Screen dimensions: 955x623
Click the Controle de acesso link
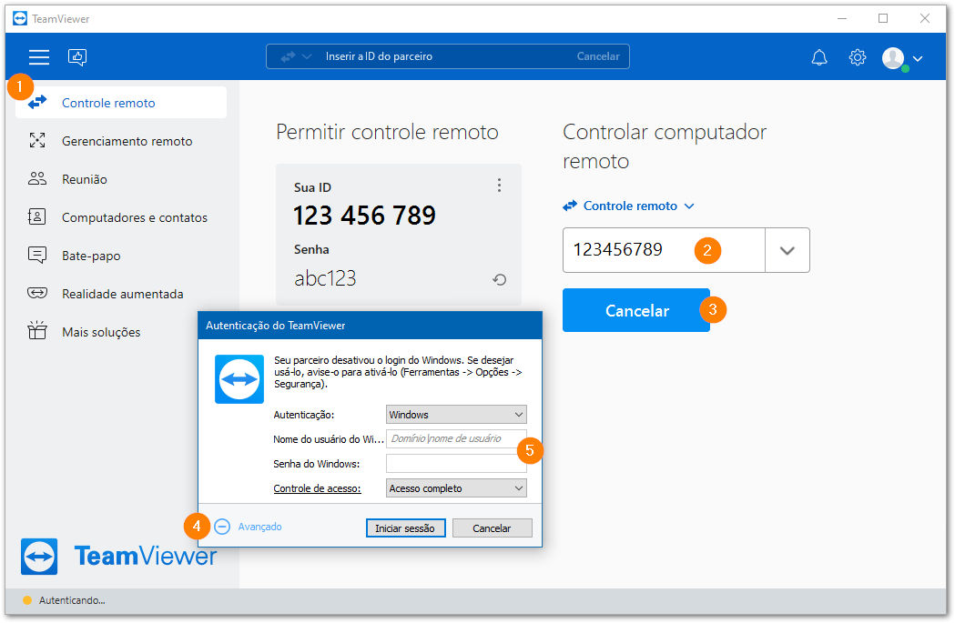coord(317,488)
